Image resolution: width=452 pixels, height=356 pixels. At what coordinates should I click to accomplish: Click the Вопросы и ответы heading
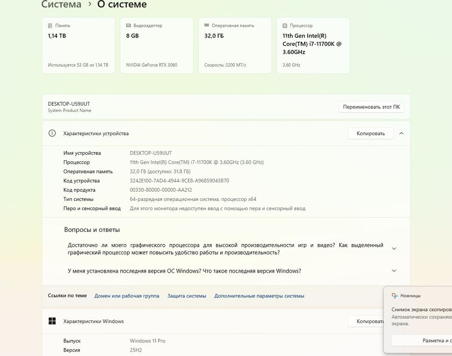pos(92,230)
